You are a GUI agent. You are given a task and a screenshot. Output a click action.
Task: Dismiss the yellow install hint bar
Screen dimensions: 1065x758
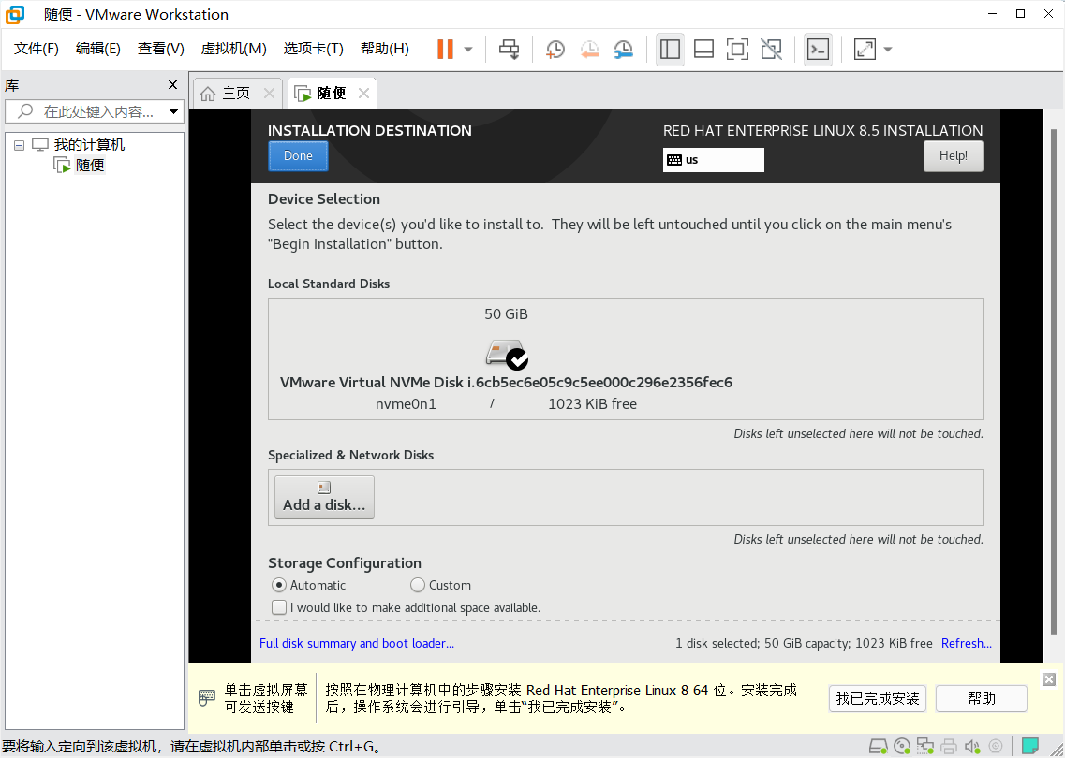click(x=1049, y=679)
